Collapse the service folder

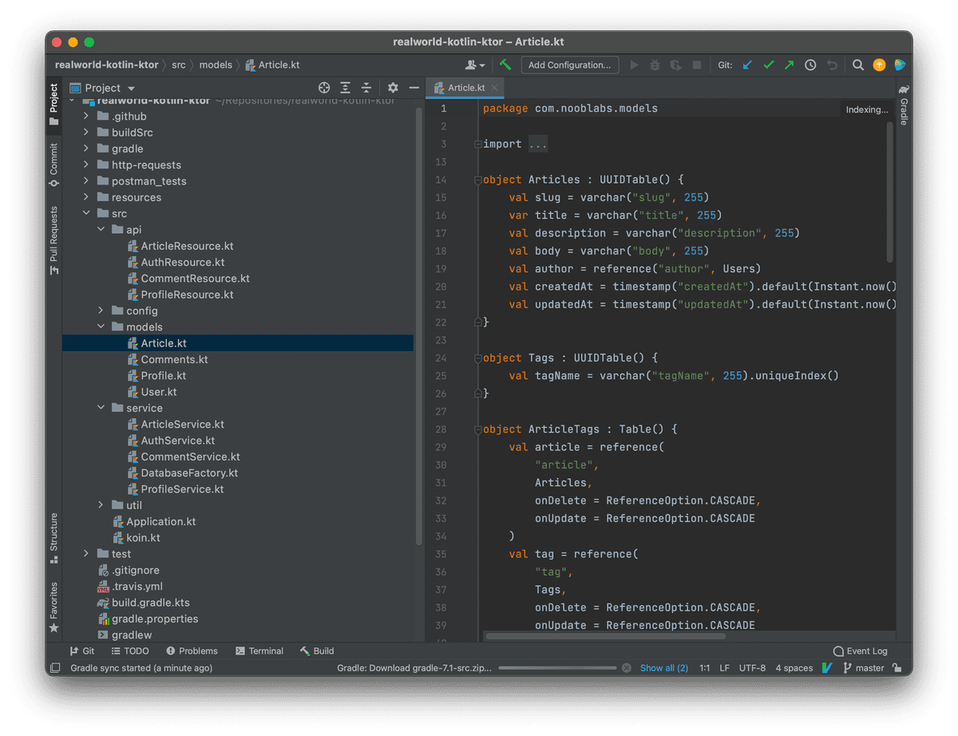coord(101,408)
